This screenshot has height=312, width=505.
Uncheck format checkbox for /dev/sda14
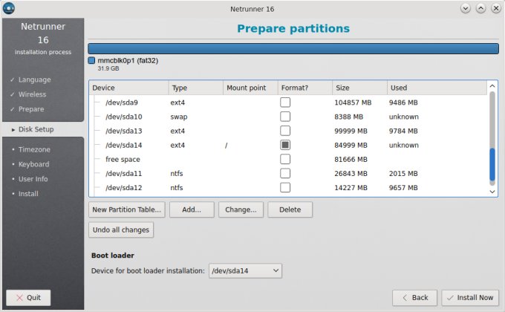point(285,145)
